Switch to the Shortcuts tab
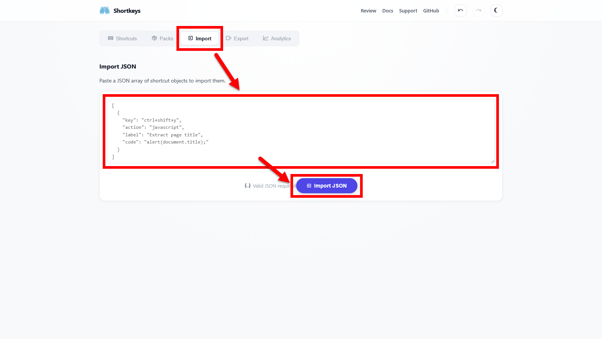 (x=122, y=38)
